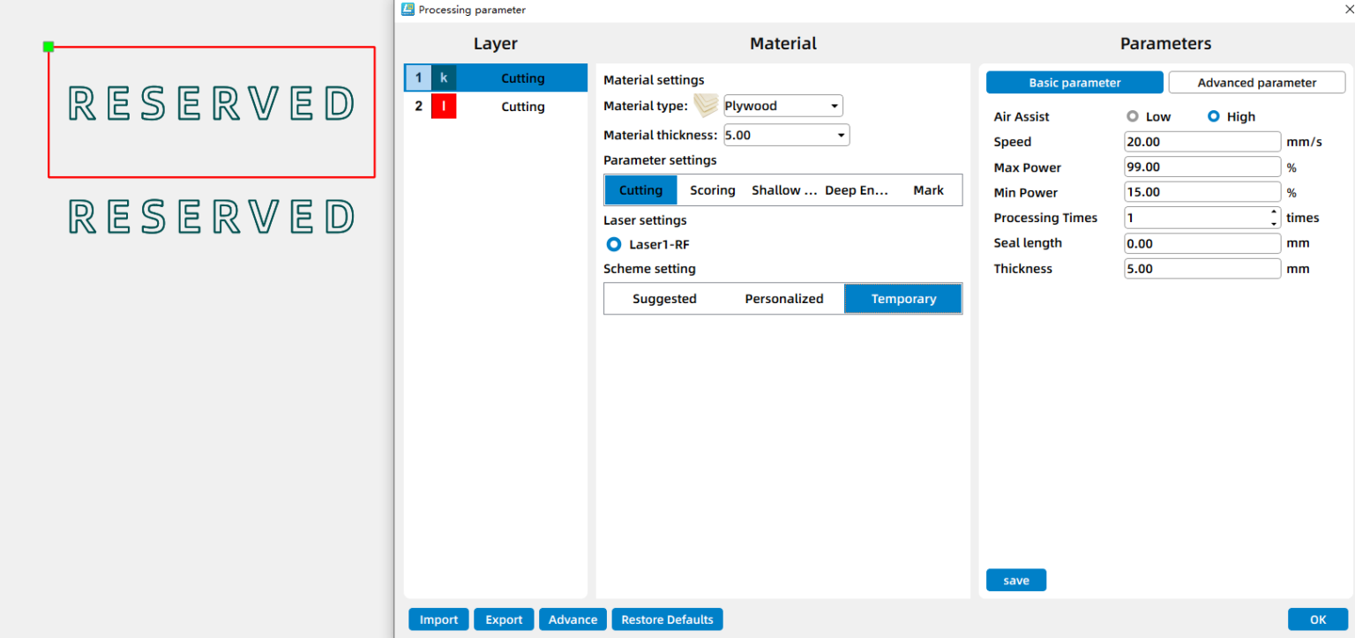Click the green origin handle on canvas
Screen dimensions: 1355x638
(49, 47)
